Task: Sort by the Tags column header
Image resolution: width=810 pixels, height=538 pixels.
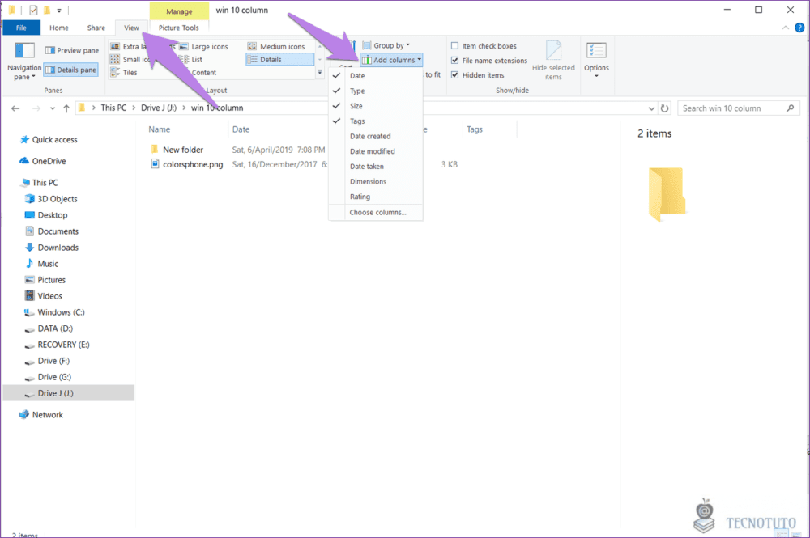Action: point(474,129)
